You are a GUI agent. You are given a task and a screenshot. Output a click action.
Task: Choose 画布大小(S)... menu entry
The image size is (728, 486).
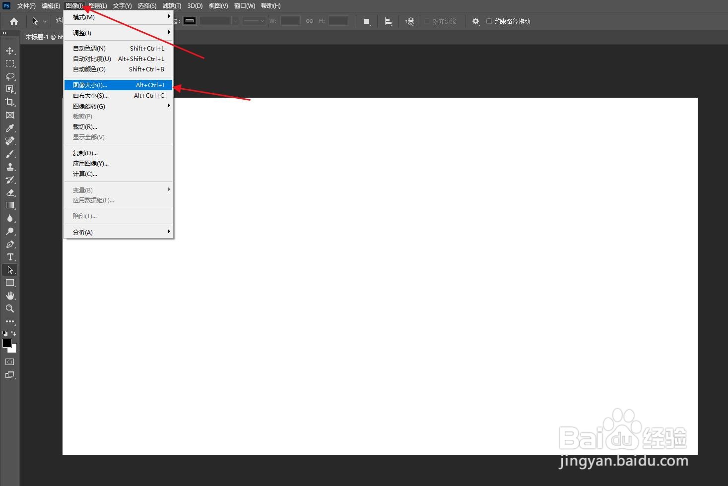(119, 95)
